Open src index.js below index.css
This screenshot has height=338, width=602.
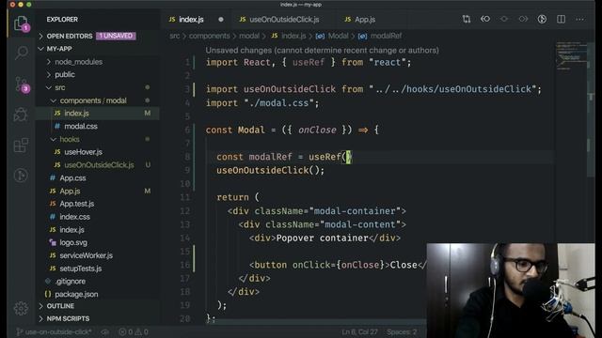coord(71,229)
